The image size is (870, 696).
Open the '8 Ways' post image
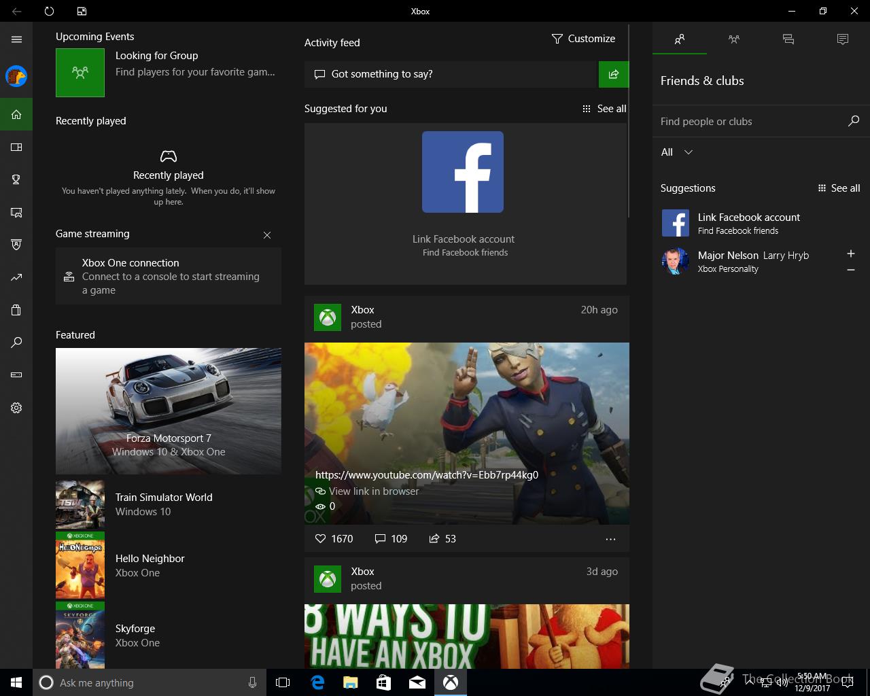pyautogui.click(x=467, y=636)
